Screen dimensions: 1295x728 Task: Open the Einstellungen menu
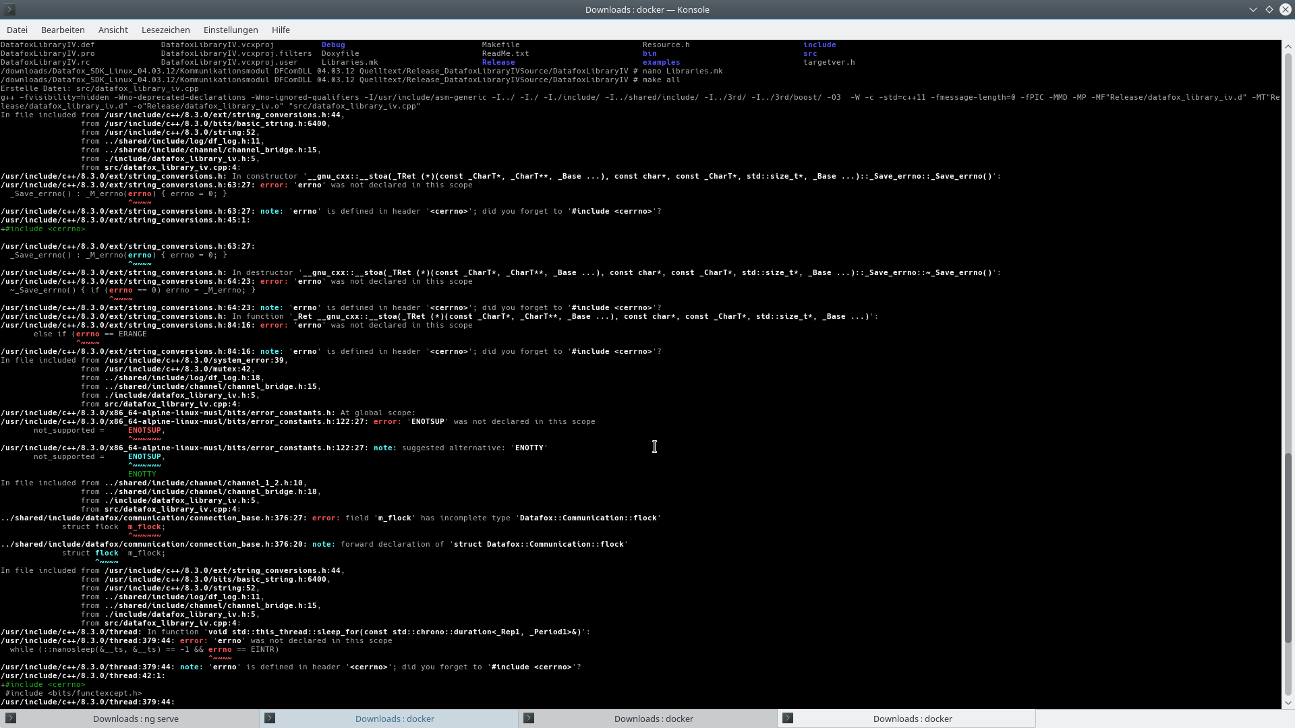pyautogui.click(x=231, y=30)
